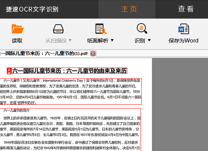The width and height of the screenshot is (208, 151).
Task: Click the 读取 label
Action: pos(17,41)
